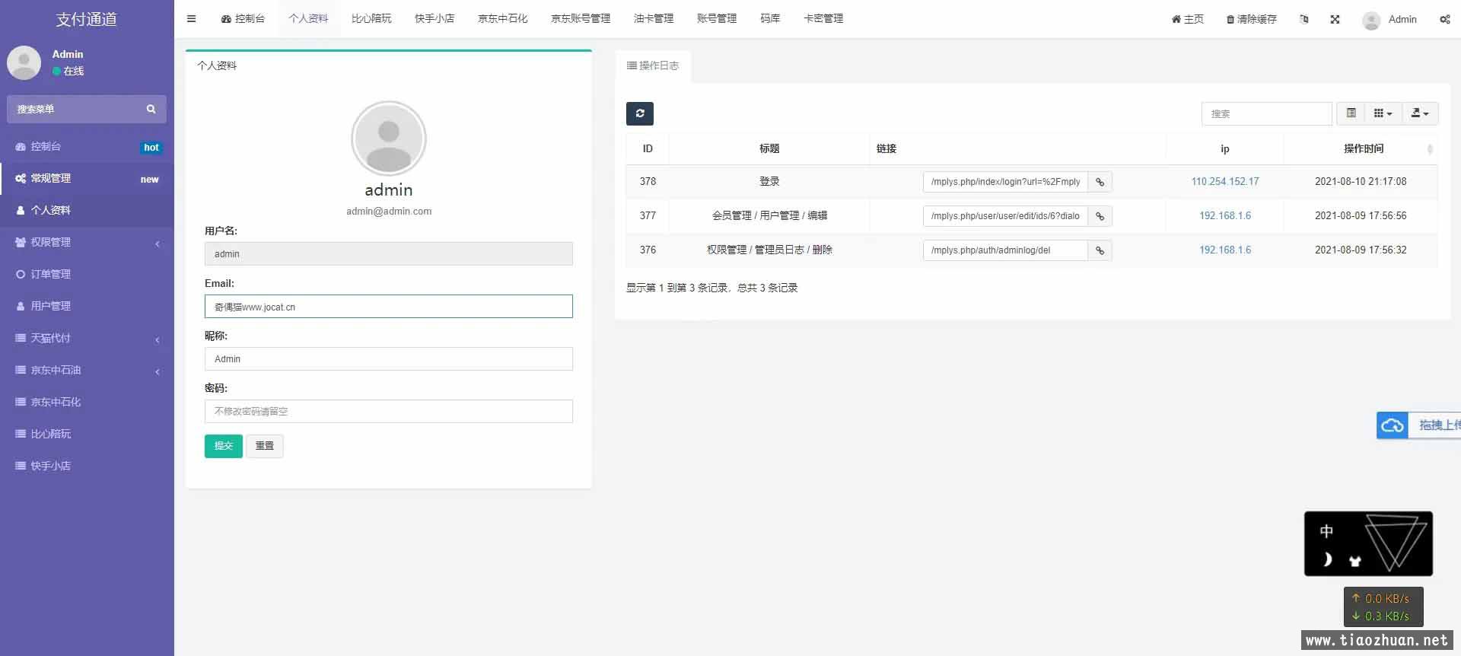Viewport: 1461px width, 656px height.
Task: Toggle the sidebar hamburger menu icon
Action: (191, 19)
